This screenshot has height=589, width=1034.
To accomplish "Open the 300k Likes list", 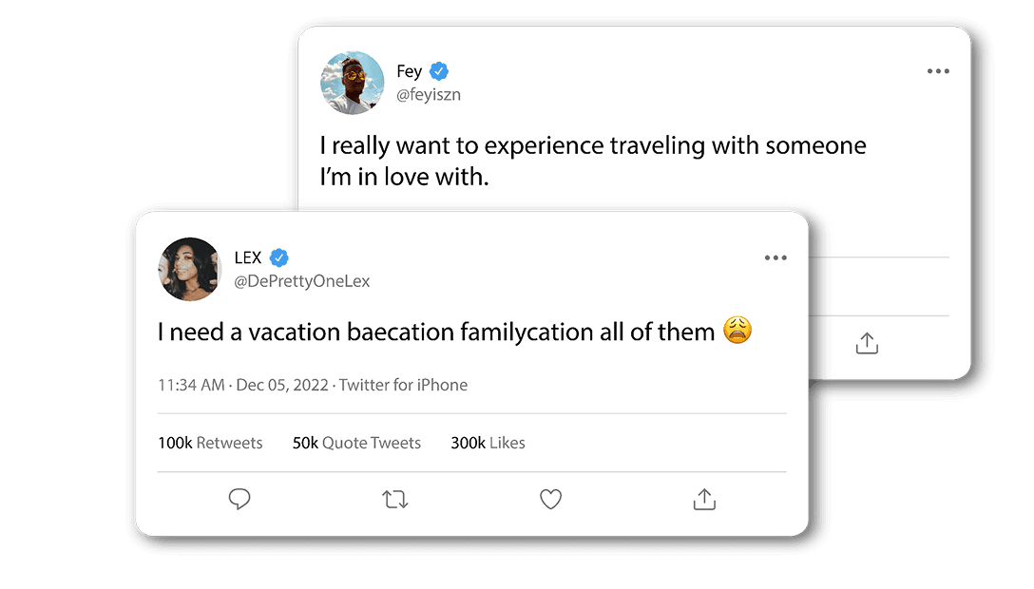I will tap(488, 443).
